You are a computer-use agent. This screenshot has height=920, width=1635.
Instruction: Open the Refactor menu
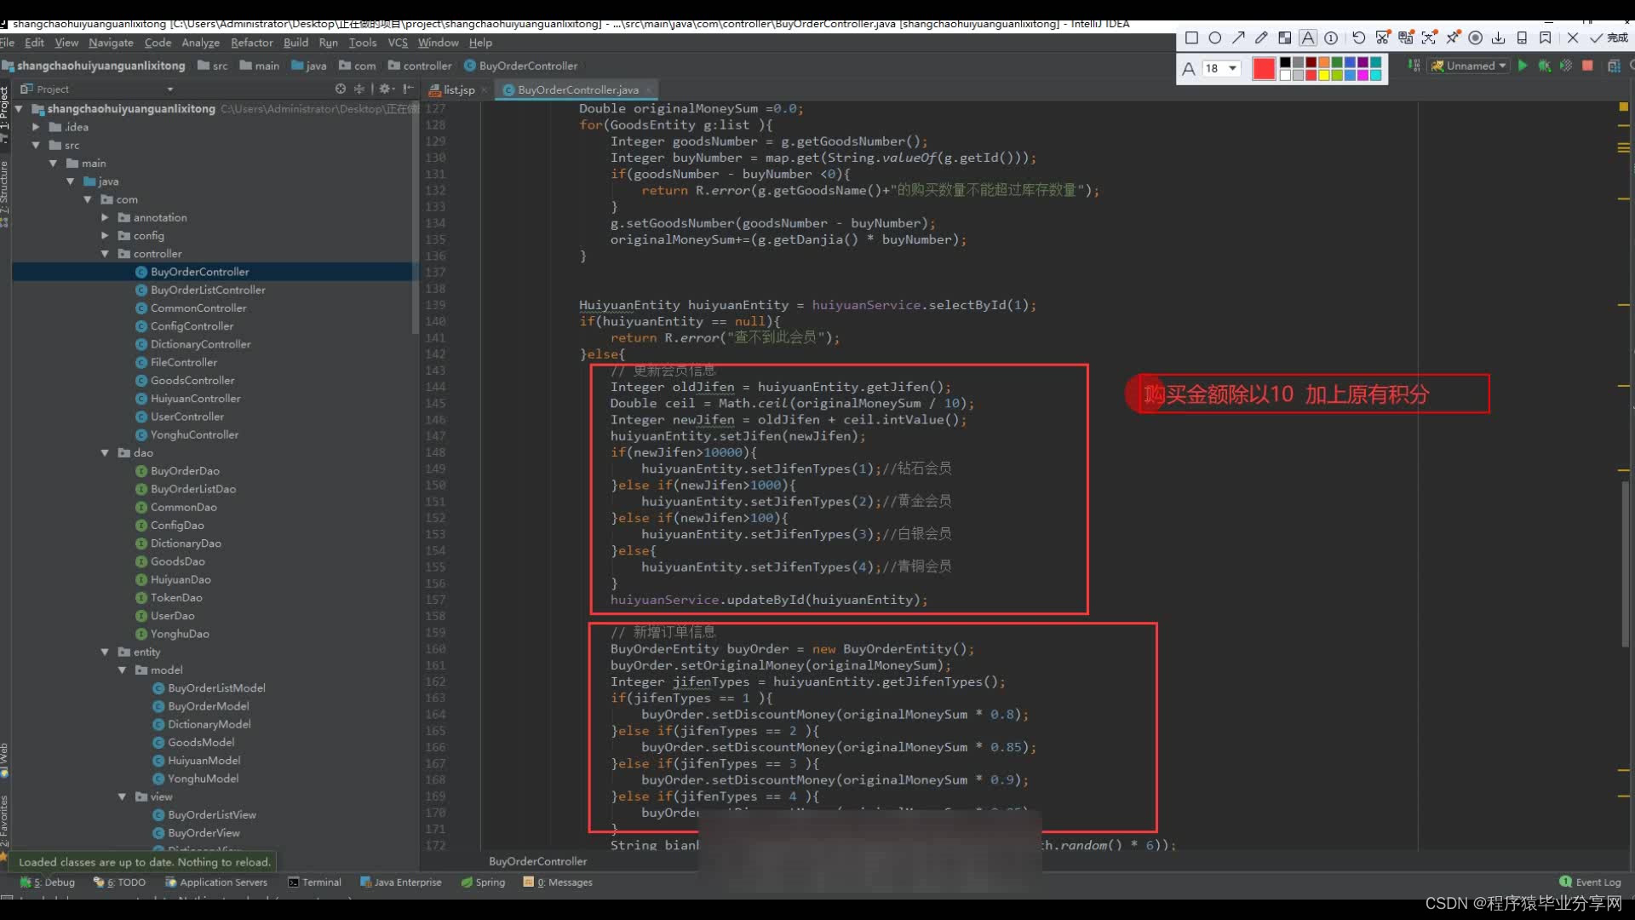(252, 43)
